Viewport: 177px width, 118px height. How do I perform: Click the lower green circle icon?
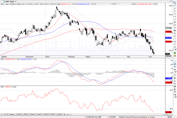click(x=175, y=56)
